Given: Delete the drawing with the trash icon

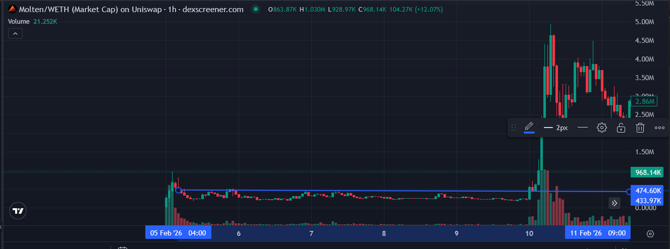Looking at the screenshot, I should click(x=640, y=128).
